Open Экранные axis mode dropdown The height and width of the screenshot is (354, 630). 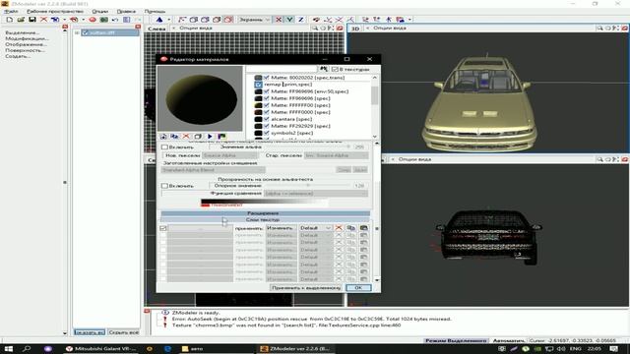coord(255,20)
